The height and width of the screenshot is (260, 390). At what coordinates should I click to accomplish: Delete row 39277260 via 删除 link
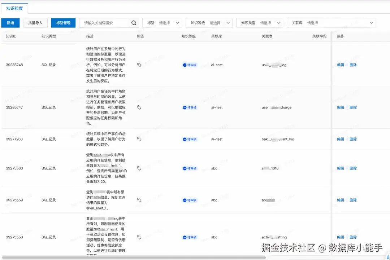pyautogui.click(x=353, y=139)
